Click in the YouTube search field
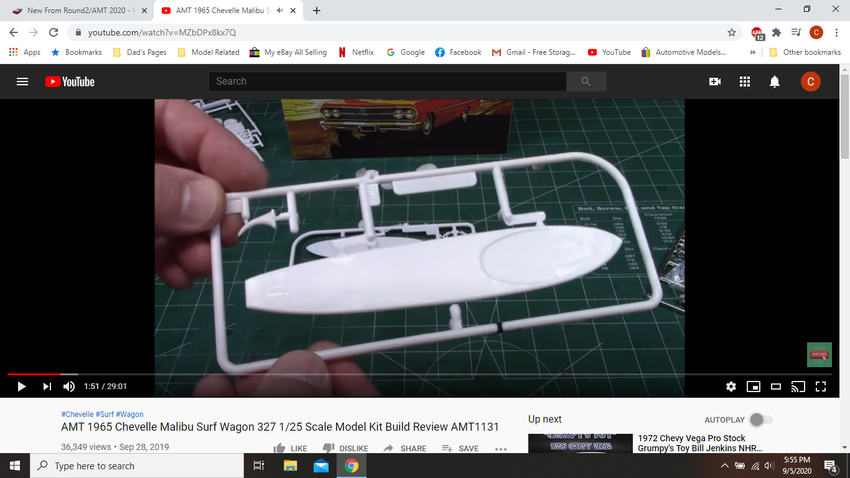Viewport: 850px width, 478px height. [387, 82]
